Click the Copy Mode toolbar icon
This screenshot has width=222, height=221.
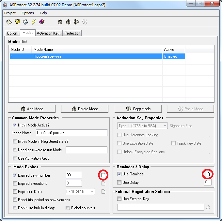76,22
